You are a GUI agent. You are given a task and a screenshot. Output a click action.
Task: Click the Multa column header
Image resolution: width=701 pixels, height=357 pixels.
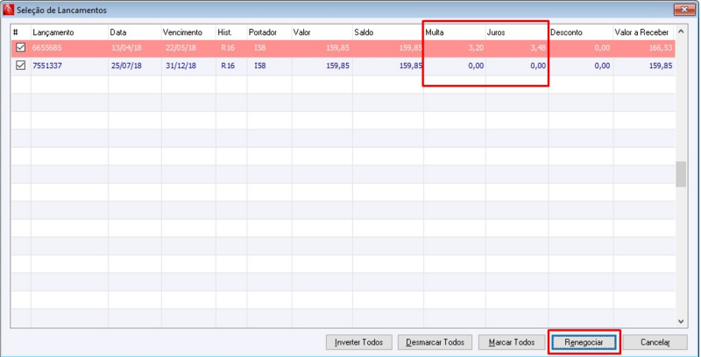(x=455, y=32)
